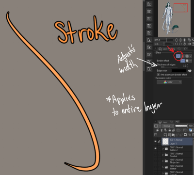
Task: Open the Expression color dropdown
Action: click(169, 82)
